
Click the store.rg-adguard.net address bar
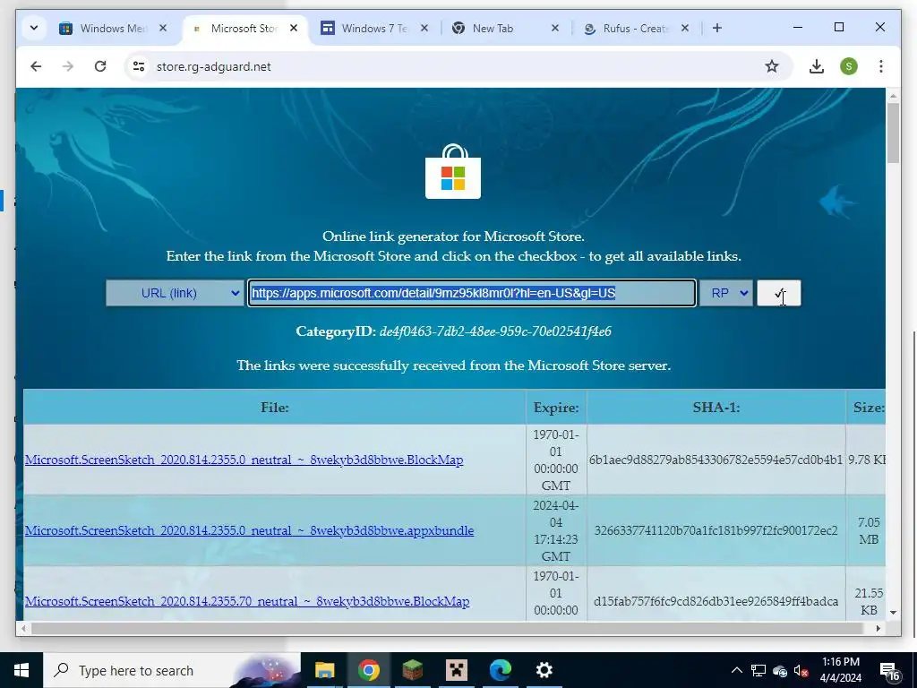pos(458,66)
